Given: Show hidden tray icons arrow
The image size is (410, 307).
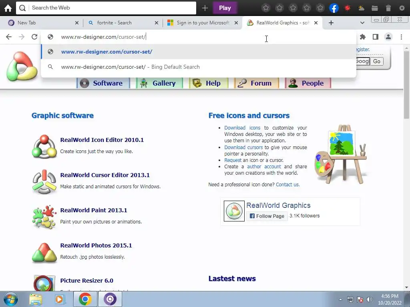Looking at the screenshot, I should pos(340,299).
